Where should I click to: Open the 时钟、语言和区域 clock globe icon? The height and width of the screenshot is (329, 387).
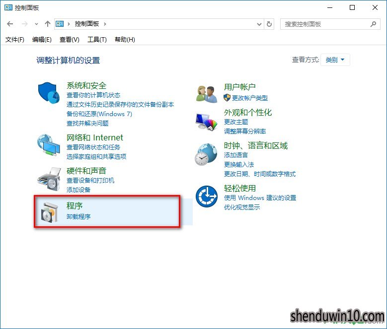(206, 154)
